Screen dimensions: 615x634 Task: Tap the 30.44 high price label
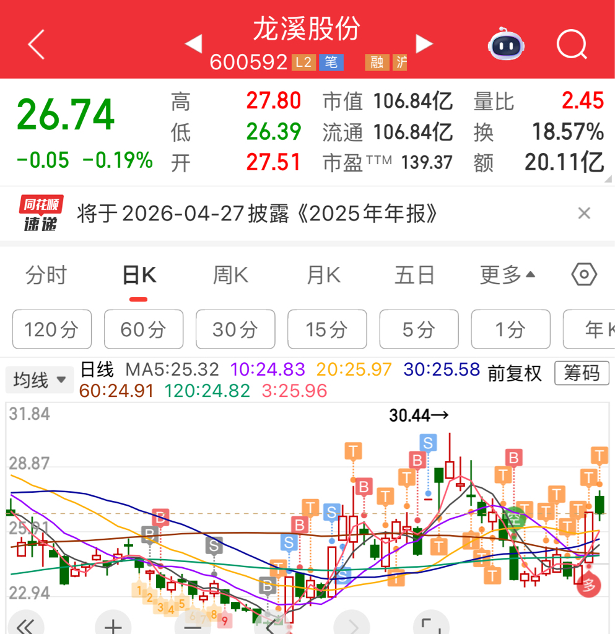419,415
